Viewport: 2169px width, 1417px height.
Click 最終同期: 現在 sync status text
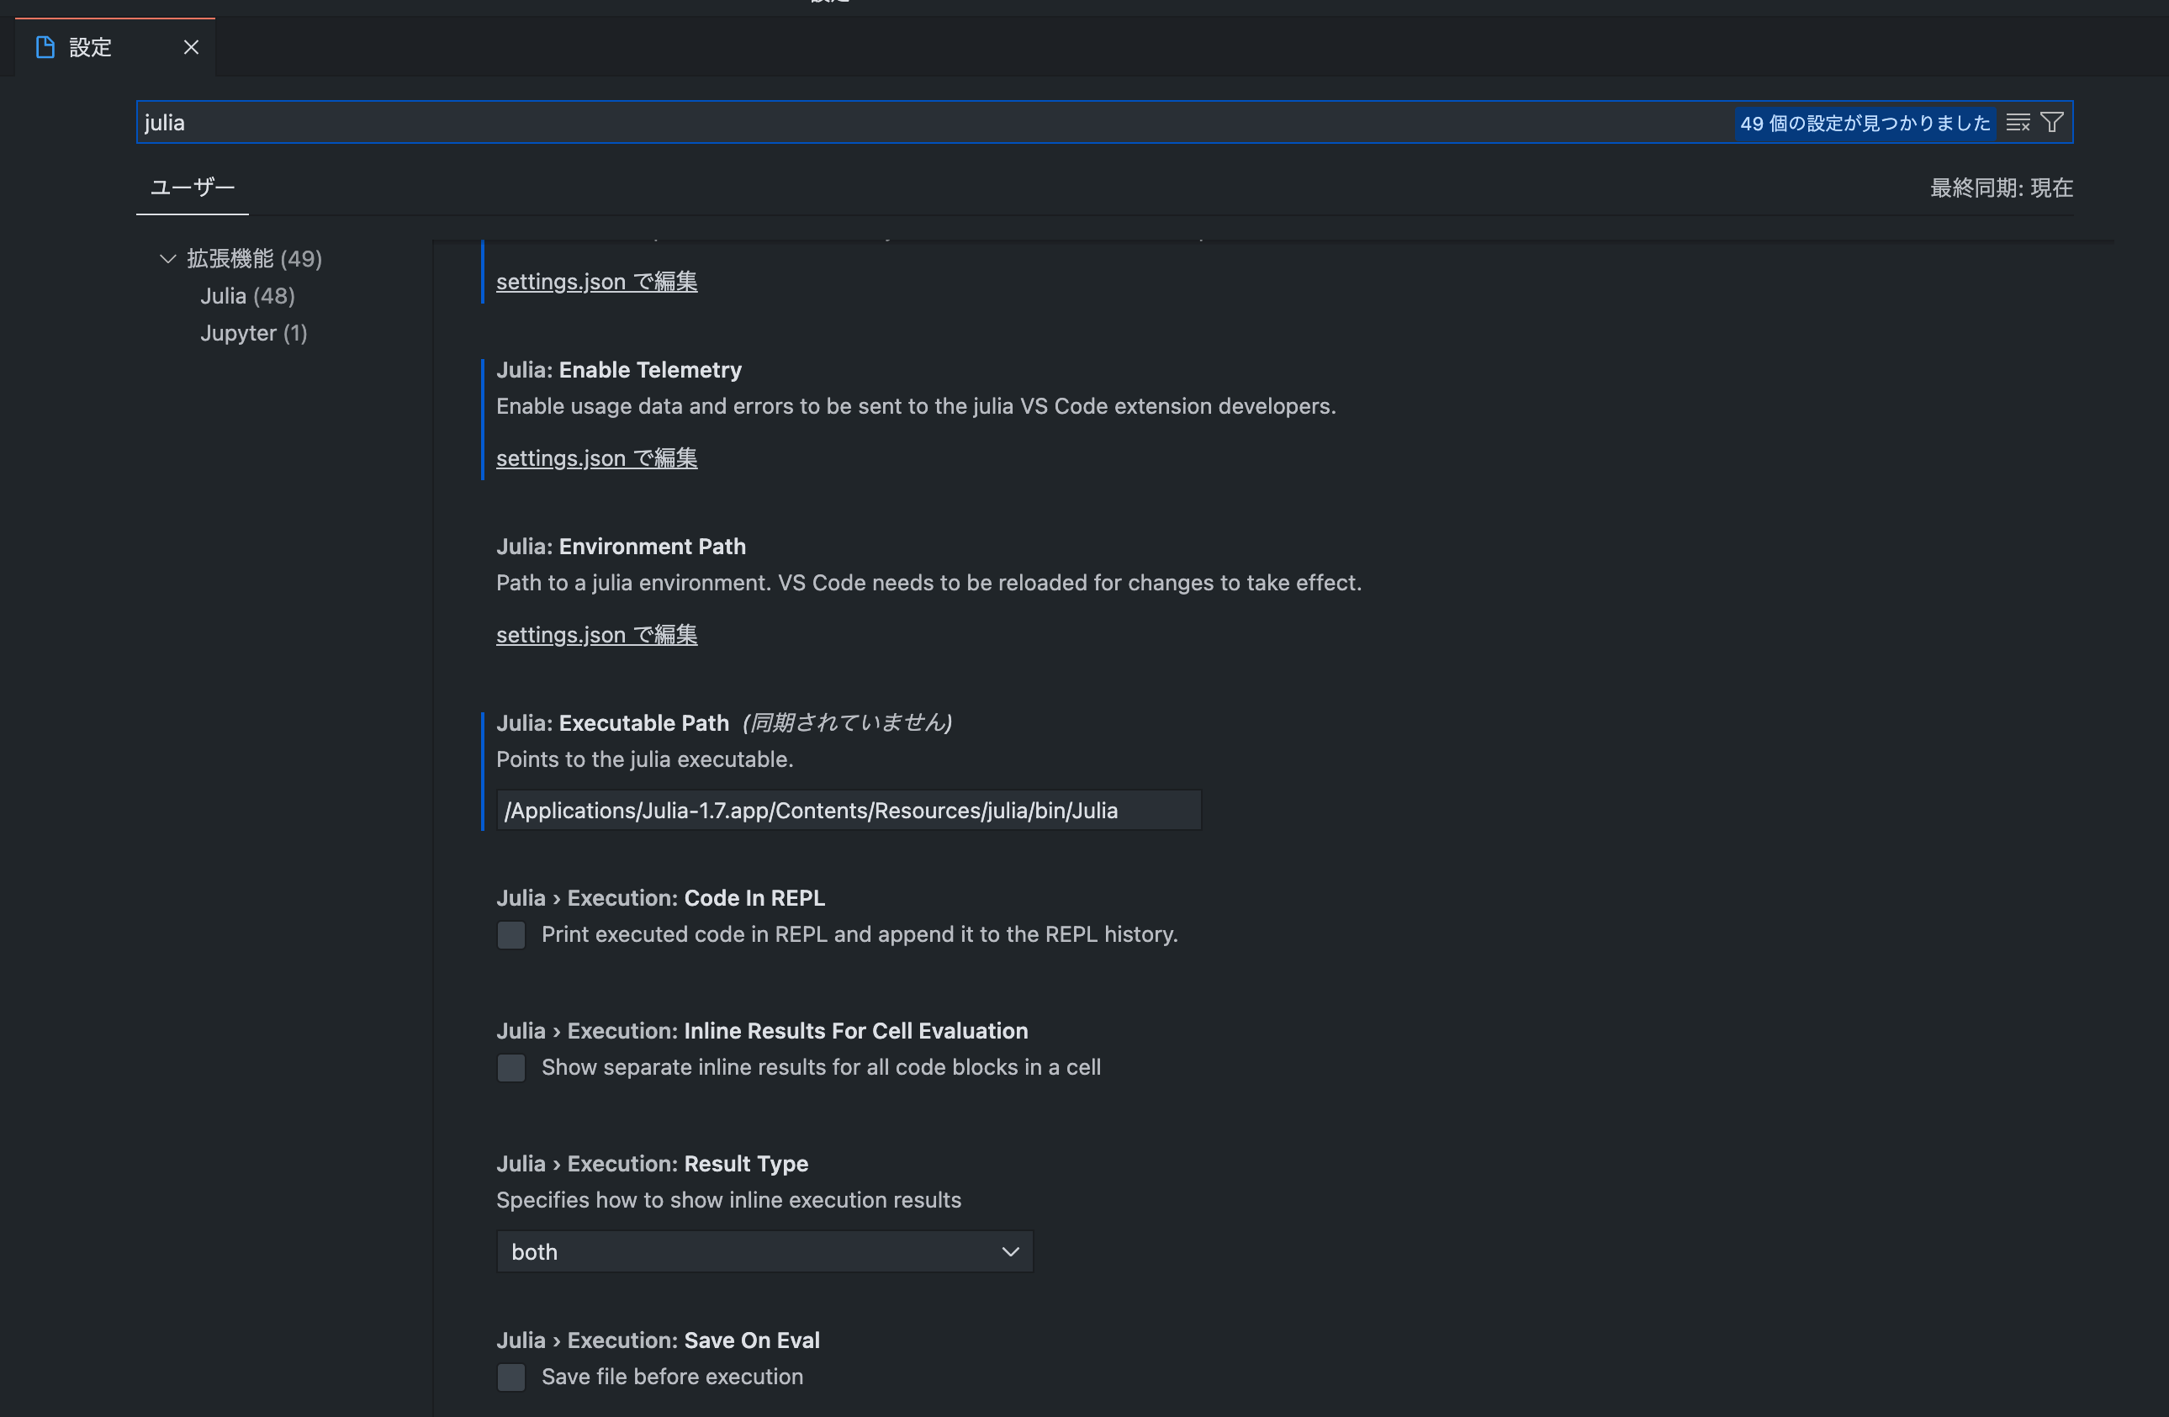(2002, 188)
